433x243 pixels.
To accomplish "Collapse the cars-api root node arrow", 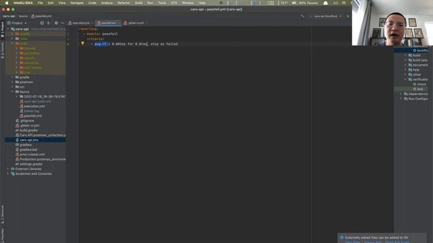I will pyautogui.click(x=8, y=29).
